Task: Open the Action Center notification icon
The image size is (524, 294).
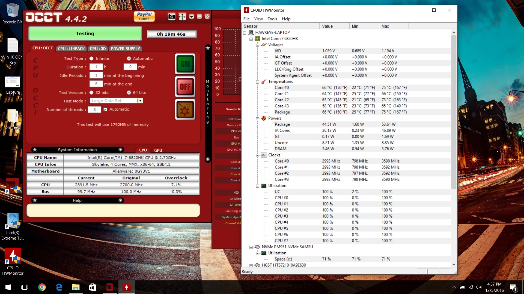Action: [x=513, y=287]
